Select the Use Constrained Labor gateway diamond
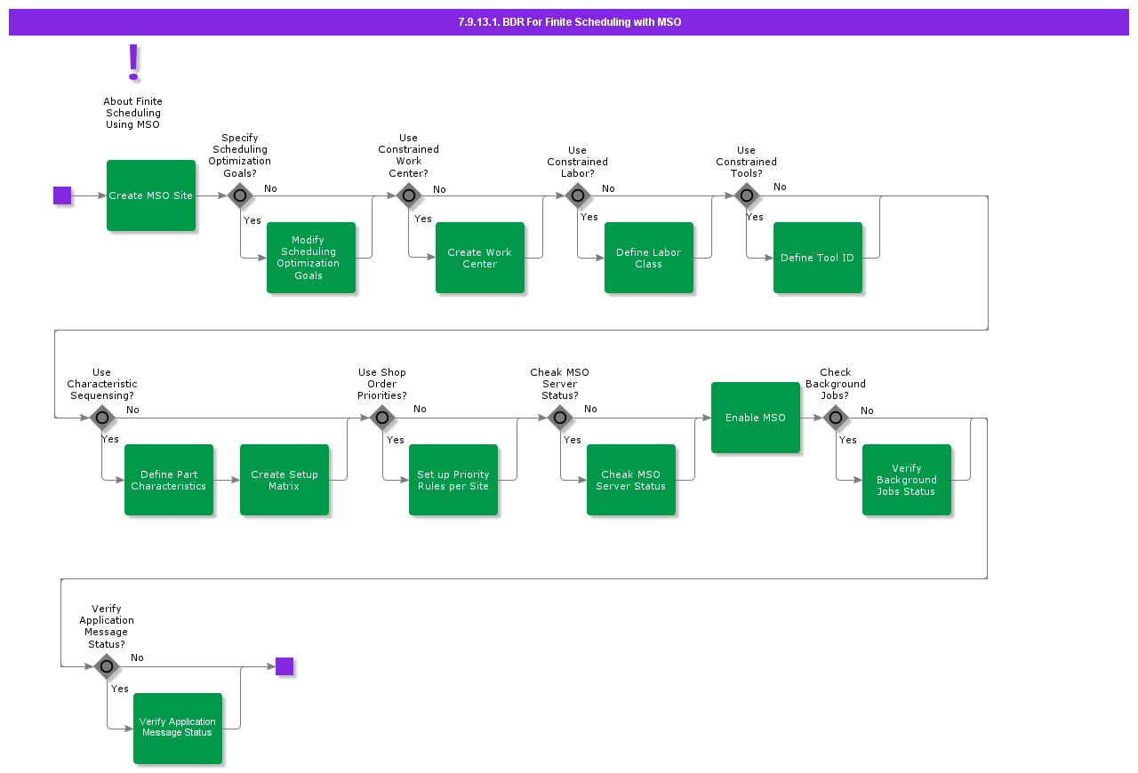The width and height of the screenshot is (1138, 773). pyautogui.click(x=578, y=195)
